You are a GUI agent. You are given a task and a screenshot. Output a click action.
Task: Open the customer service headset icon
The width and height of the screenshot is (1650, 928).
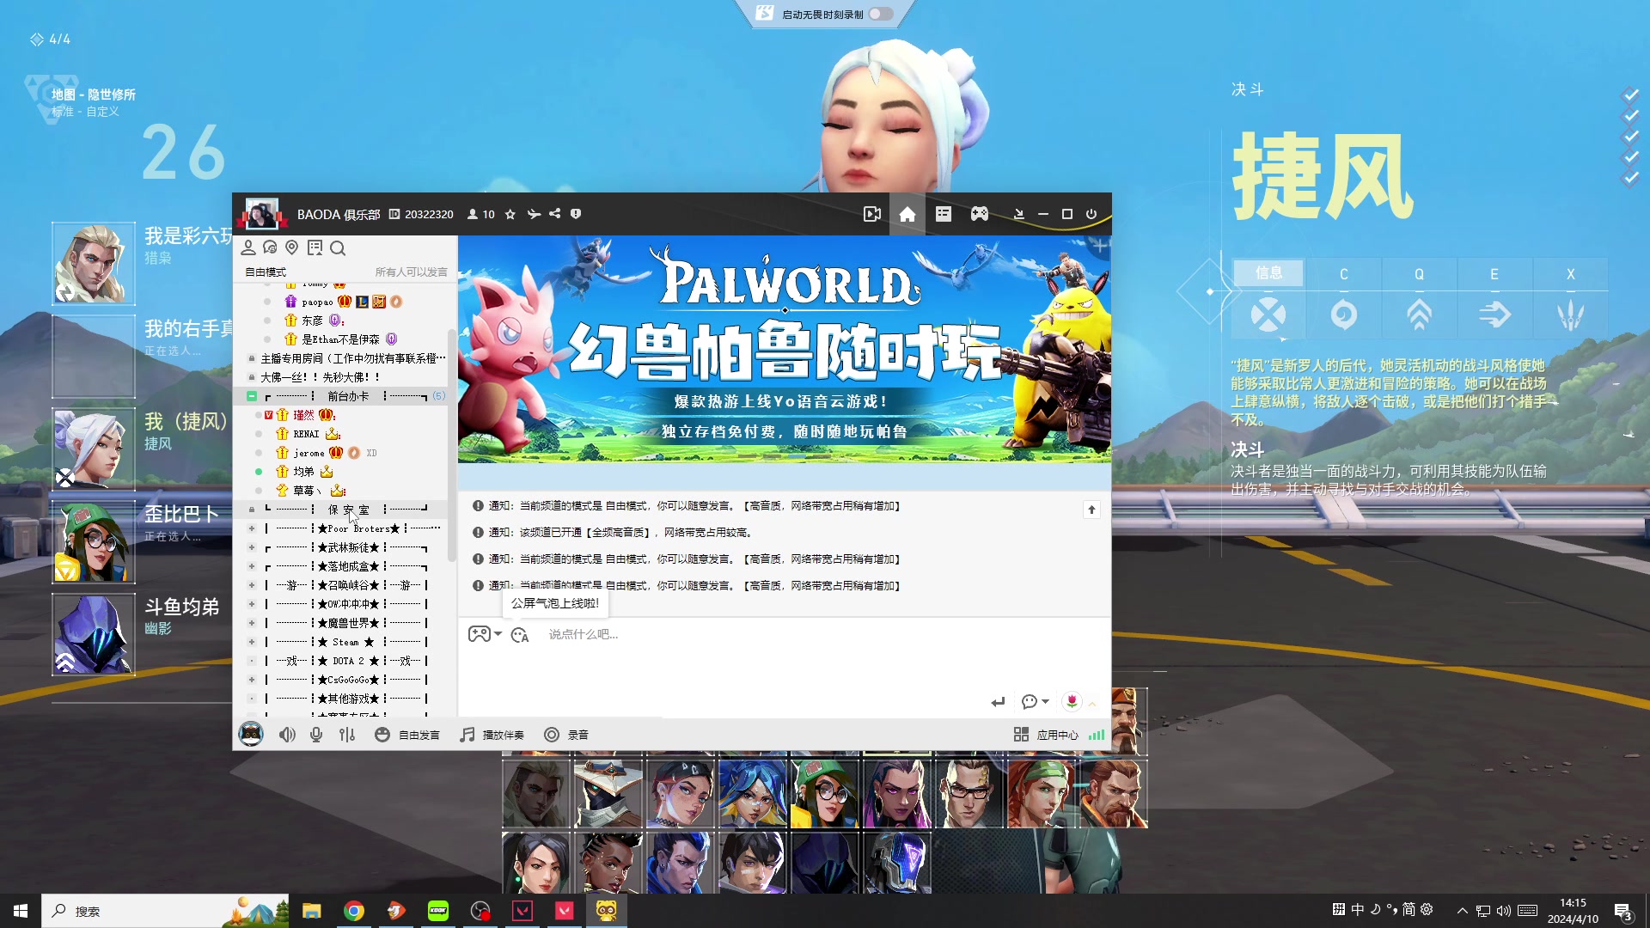(270, 247)
